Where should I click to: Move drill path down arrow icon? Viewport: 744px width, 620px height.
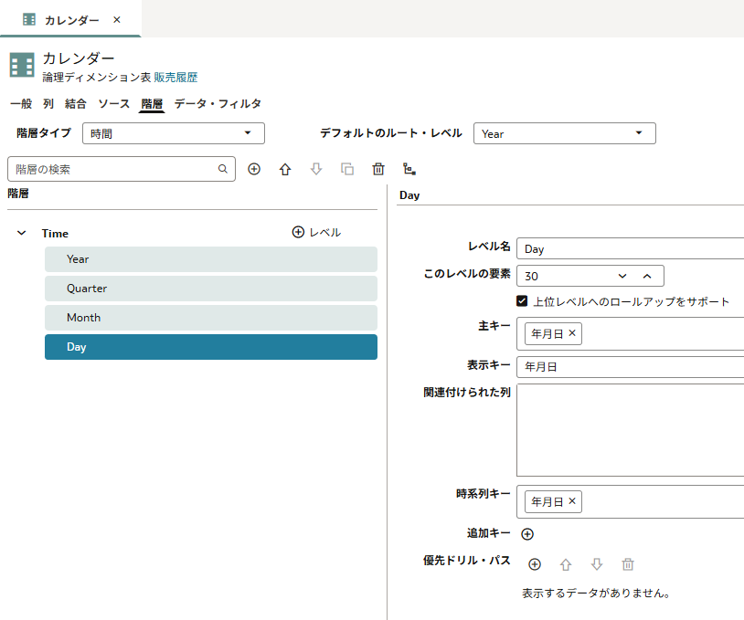pyautogui.click(x=597, y=564)
